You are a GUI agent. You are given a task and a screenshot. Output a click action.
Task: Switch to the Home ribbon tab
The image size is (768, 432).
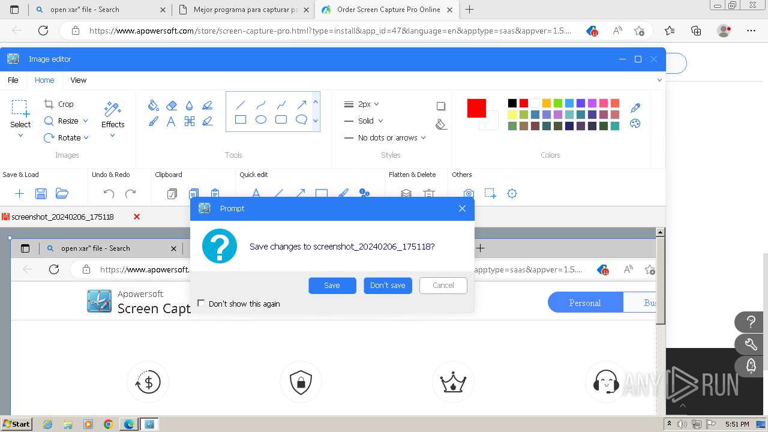44,80
